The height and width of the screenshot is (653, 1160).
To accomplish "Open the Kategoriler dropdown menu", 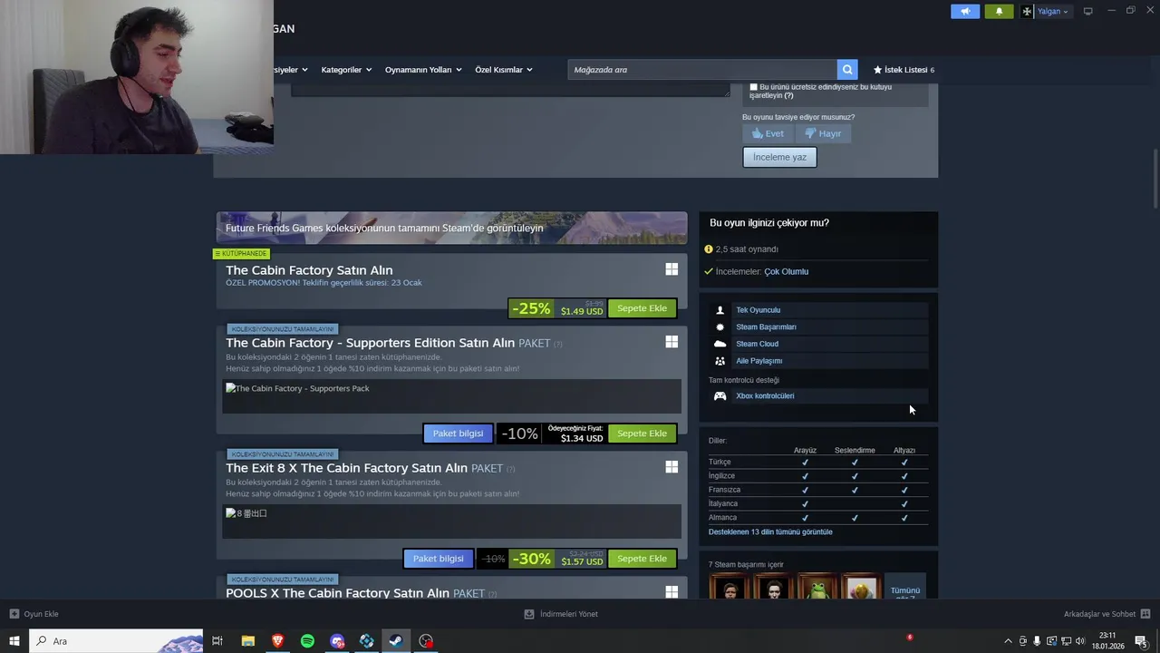I will (x=346, y=70).
